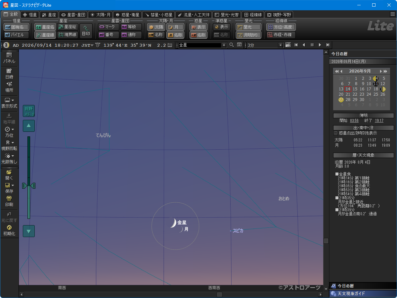Open the 光跡残し trail menu
Screen dimensions: 397x298
click(x=9, y=158)
